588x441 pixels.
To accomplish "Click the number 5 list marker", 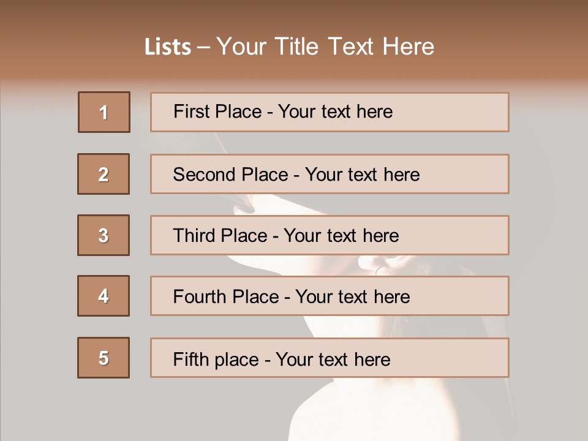I will coord(104,358).
